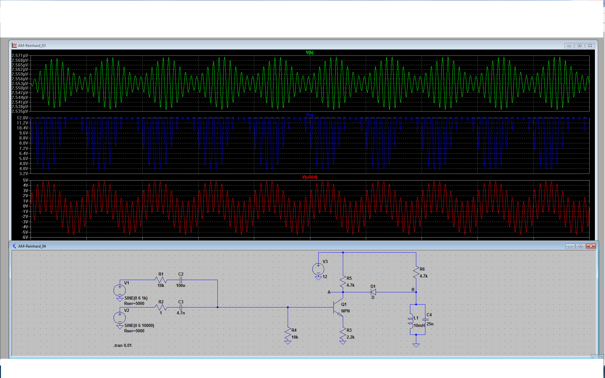Image resolution: width=605 pixels, height=378 pixels.
Task: Click the 25n value of C4
Action: click(x=430, y=324)
